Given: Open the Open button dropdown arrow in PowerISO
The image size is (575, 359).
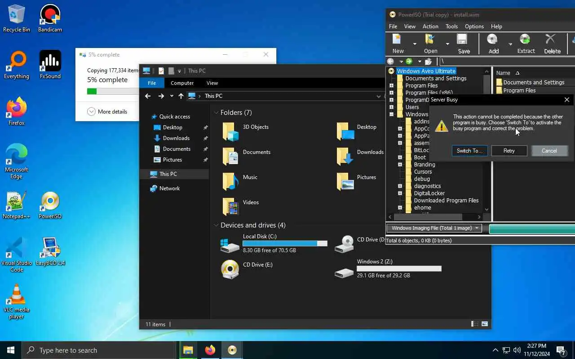Looking at the screenshot, I should (x=447, y=44).
